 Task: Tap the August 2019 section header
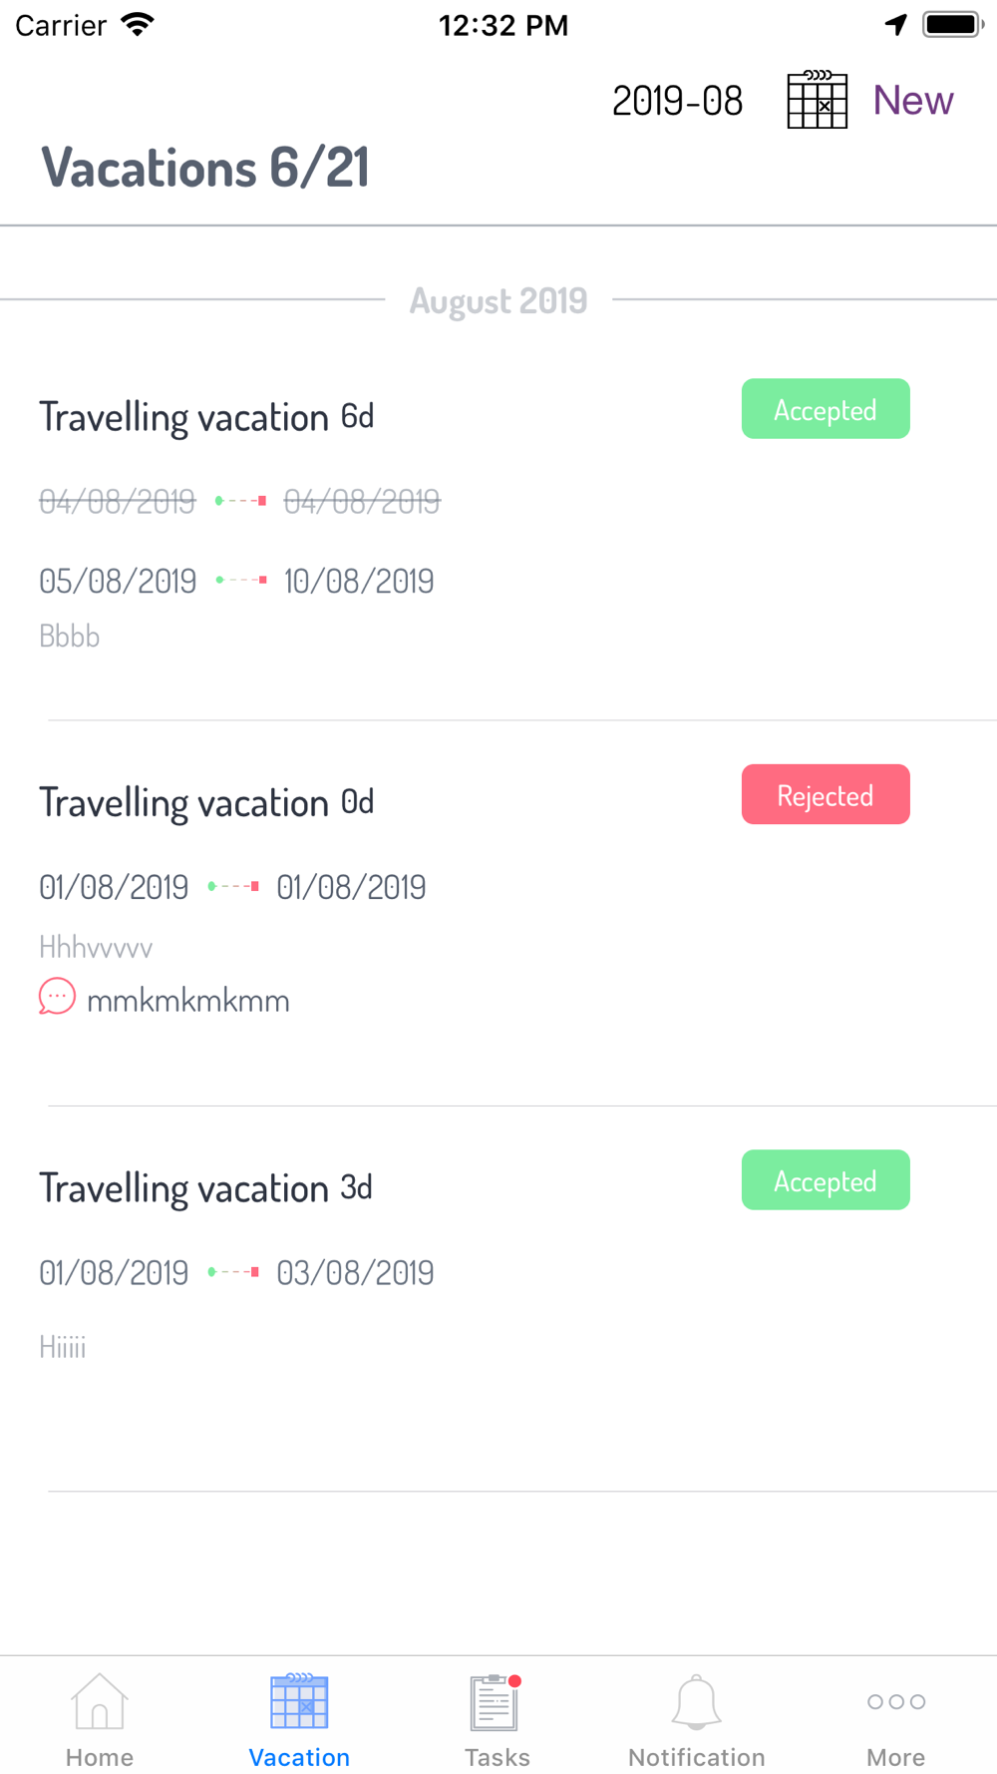pyautogui.click(x=498, y=300)
